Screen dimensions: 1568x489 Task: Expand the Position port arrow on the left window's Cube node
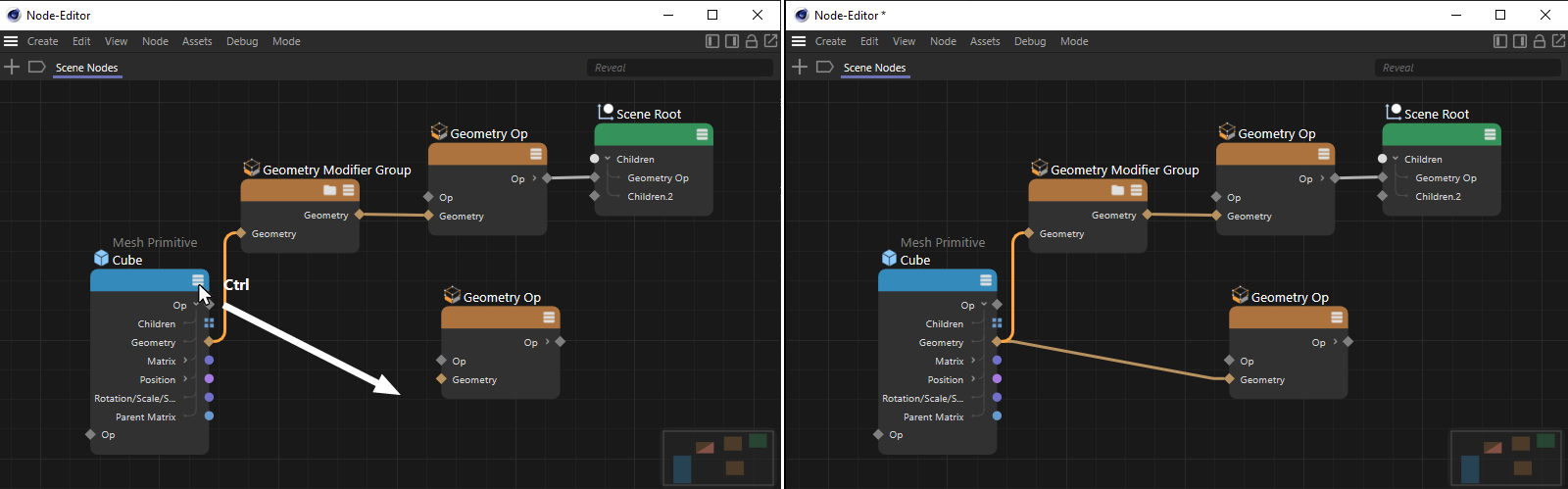185,379
